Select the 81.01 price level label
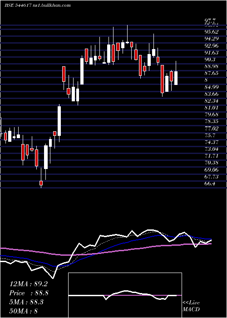Image resolution: width=227 pixels, height=318 pixels. click(x=212, y=108)
